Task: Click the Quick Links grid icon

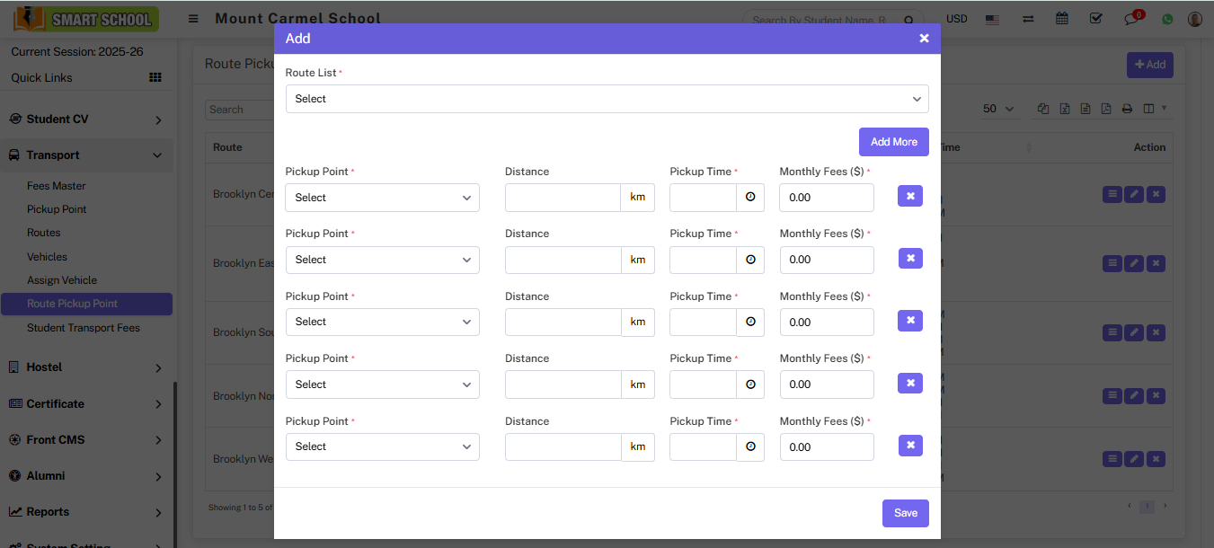Action: pyautogui.click(x=155, y=78)
